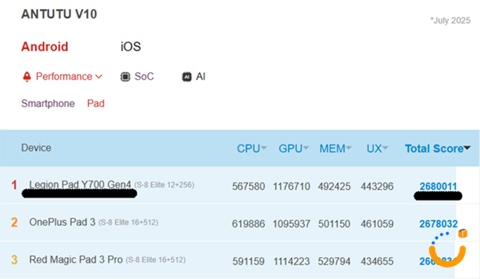Viewport: 480px width, 279px height.
Task: Sort the table by MEM column
Action: (335, 149)
